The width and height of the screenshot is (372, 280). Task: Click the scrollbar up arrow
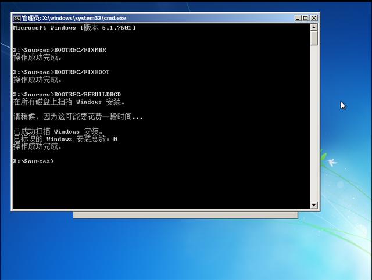pyautogui.click(x=314, y=27)
